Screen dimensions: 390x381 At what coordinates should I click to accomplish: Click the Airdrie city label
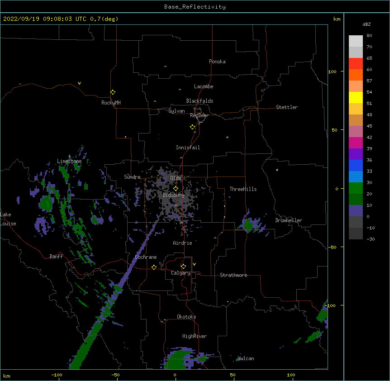point(182,243)
